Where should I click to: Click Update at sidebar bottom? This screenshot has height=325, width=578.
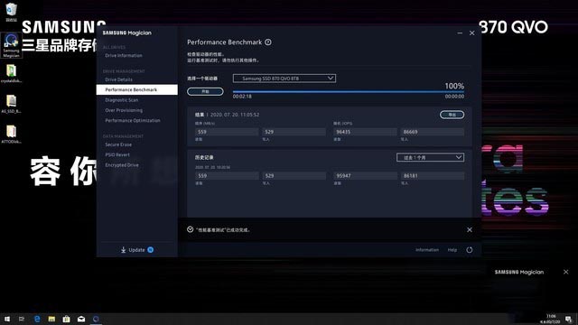click(x=136, y=250)
